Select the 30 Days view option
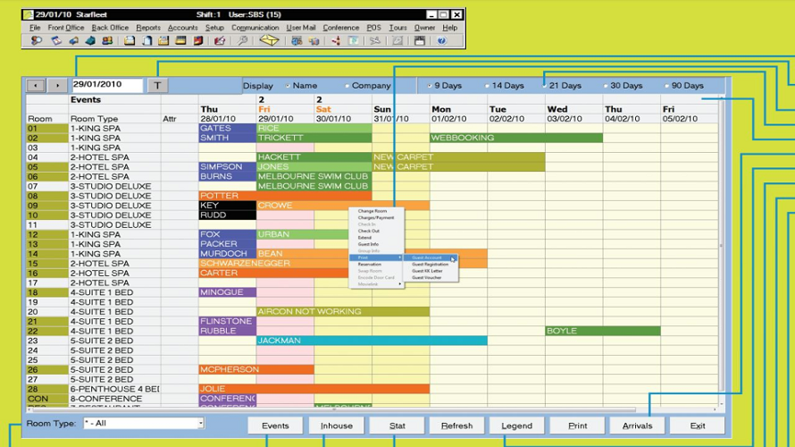The height and width of the screenshot is (447, 795). click(606, 86)
